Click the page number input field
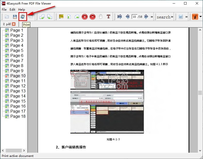The image size is (203, 159). pyautogui.click(x=134, y=17)
